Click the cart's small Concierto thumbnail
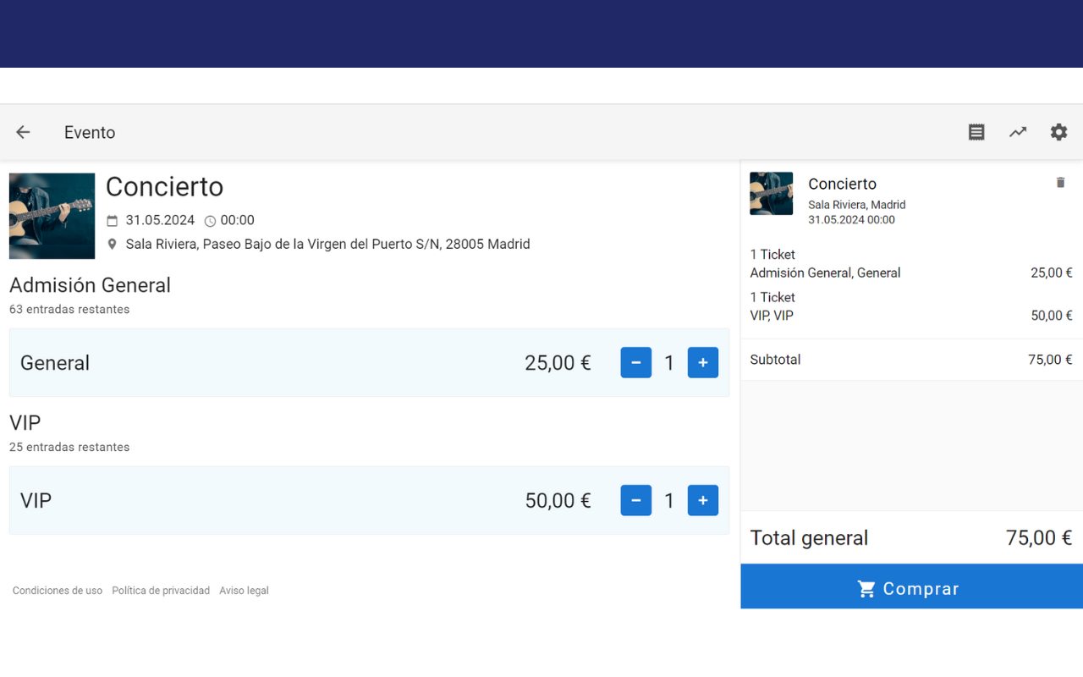This screenshot has height=677, width=1083. pos(771,194)
